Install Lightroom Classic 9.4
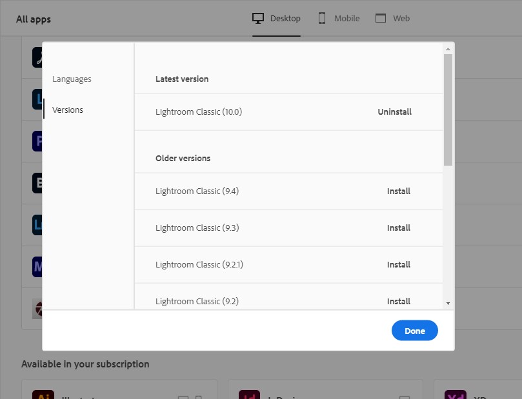 click(399, 191)
